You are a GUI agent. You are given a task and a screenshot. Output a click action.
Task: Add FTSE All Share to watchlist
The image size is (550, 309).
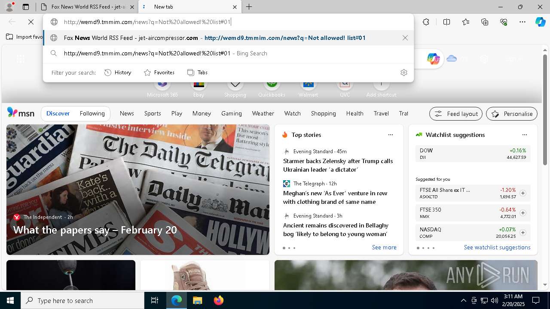tap(522, 193)
